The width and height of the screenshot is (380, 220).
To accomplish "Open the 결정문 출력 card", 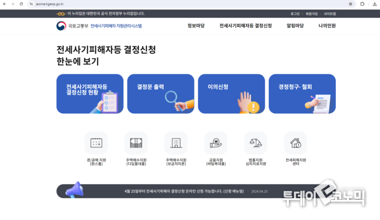I will pyautogui.click(x=161, y=94).
